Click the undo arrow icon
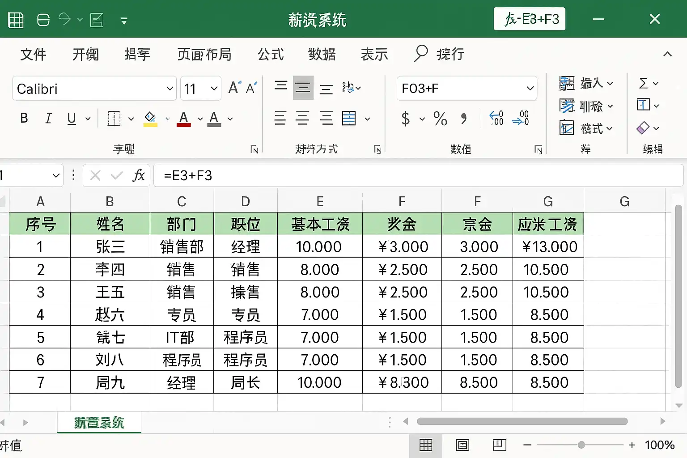 coord(65,20)
